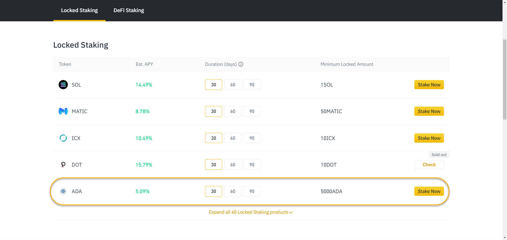507x240 pixels.
Task: Click the 5.09% APY value
Action: (x=143, y=191)
